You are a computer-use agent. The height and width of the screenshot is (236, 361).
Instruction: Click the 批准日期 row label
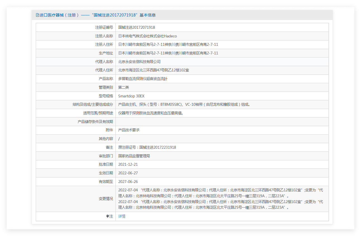coord(106,165)
